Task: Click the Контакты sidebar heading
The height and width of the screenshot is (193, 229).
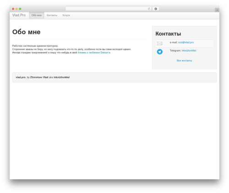Action: coord(168,34)
